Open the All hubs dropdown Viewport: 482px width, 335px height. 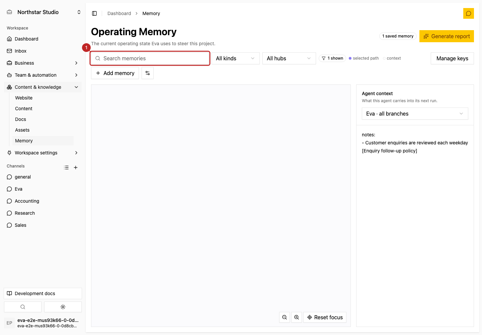(289, 58)
